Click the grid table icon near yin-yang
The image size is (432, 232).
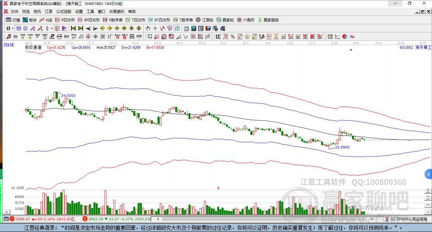coord(330,36)
